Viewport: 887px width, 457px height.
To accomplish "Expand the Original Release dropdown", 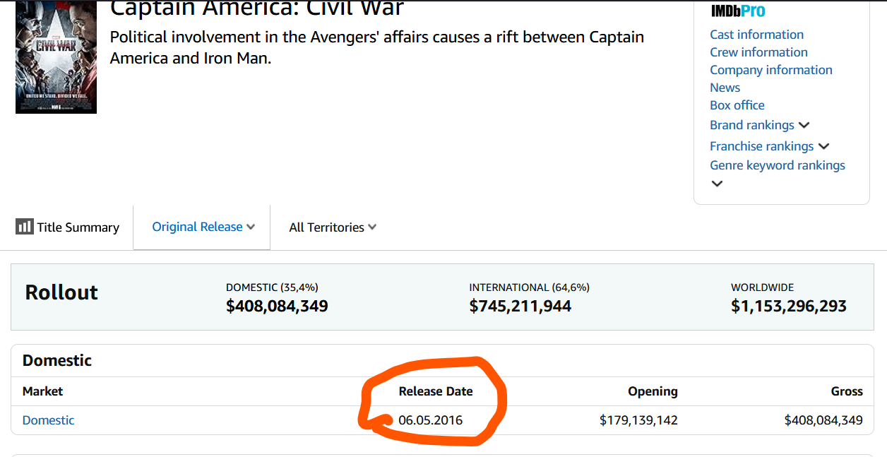I will click(x=203, y=227).
